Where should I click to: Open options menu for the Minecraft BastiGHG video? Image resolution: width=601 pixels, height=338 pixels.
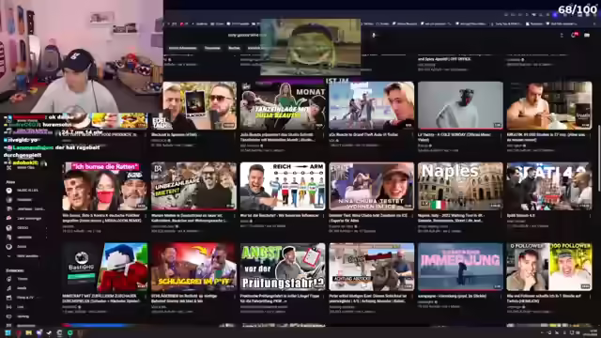[x=146, y=298]
